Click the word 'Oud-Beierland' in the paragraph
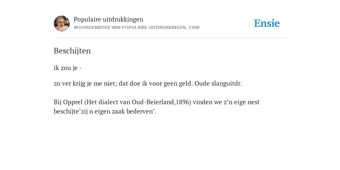 point(153,102)
